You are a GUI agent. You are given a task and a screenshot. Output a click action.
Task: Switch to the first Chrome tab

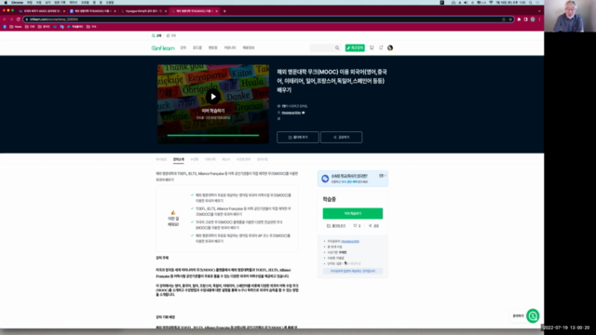pos(42,11)
